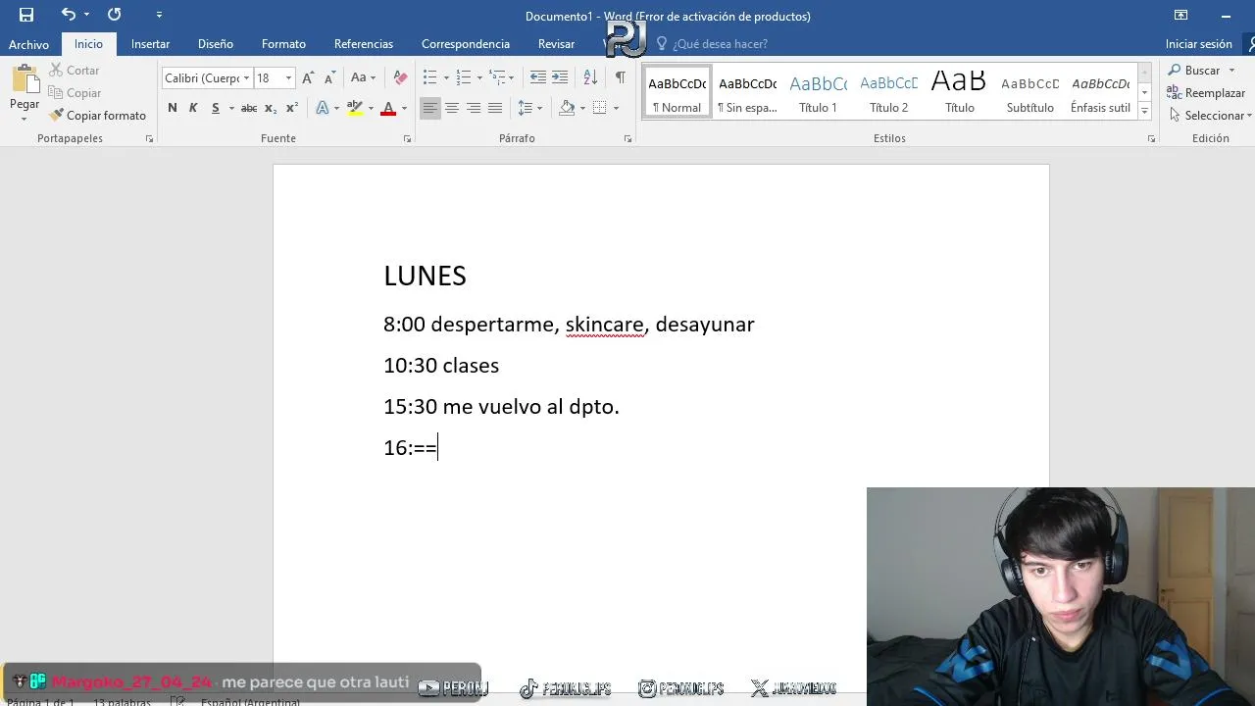Adjust line spacing with the spacing icon
Screen dimensions: 1255x706
526,109
